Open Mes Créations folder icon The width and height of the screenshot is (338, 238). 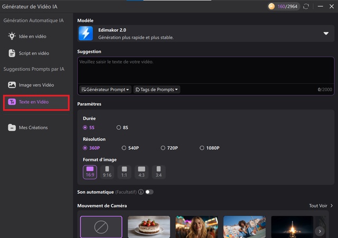coord(12,127)
